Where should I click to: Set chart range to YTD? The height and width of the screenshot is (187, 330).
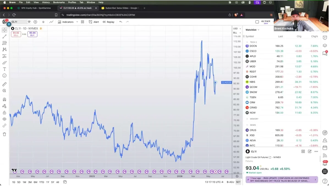click(x=42, y=182)
